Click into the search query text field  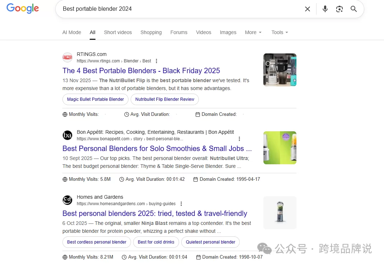pyautogui.click(x=179, y=9)
